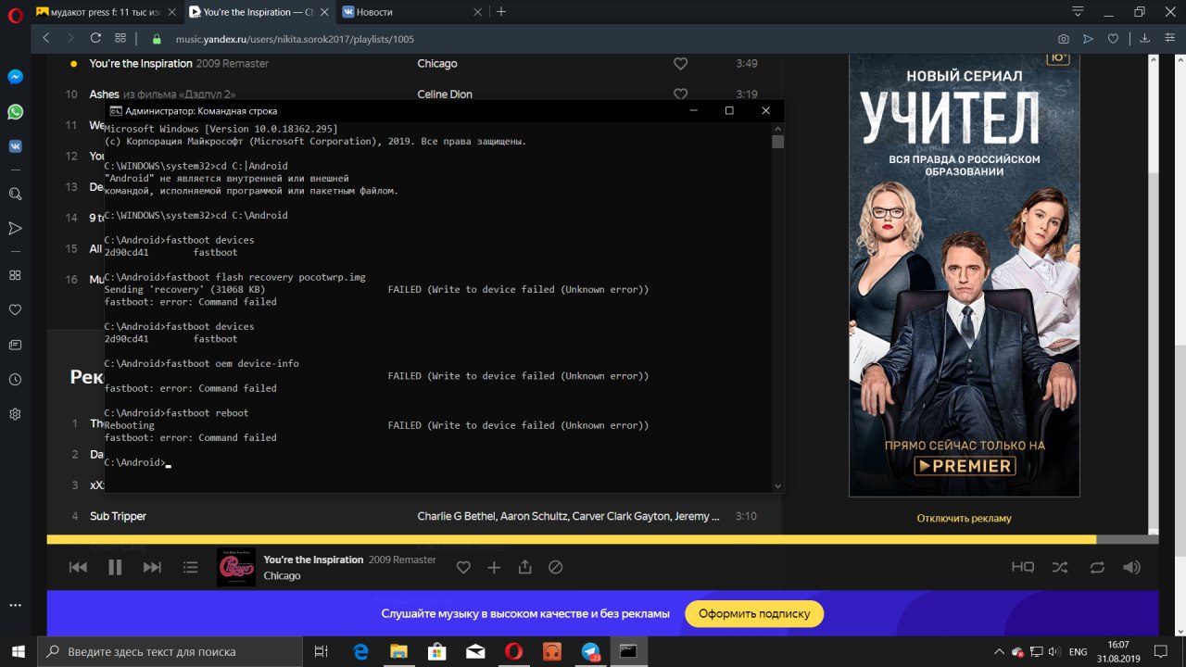The height and width of the screenshot is (667, 1186).
Task: Add page to bookmarks with heart
Action: (1113, 39)
